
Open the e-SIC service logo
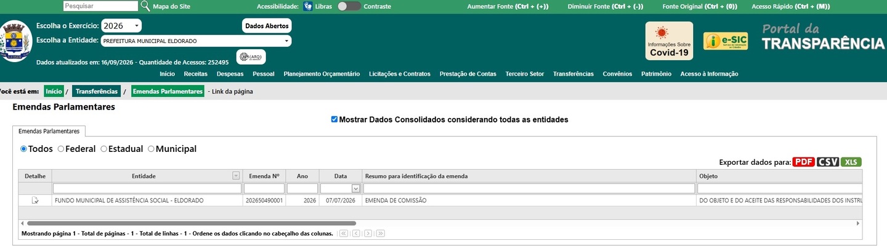coord(726,41)
